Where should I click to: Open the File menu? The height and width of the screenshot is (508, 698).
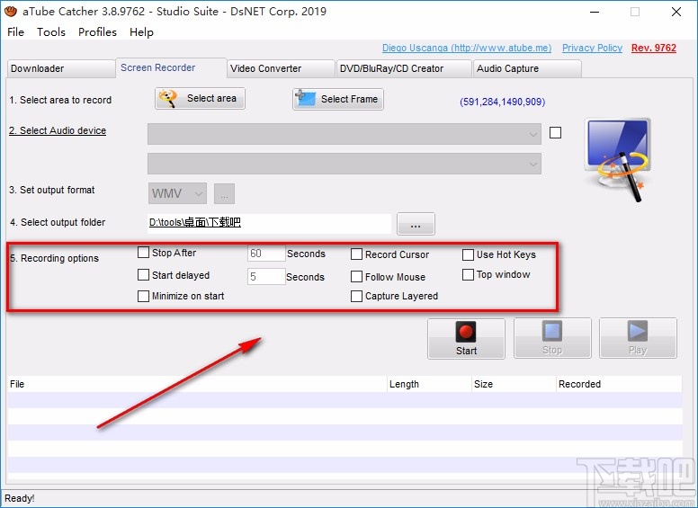click(15, 32)
